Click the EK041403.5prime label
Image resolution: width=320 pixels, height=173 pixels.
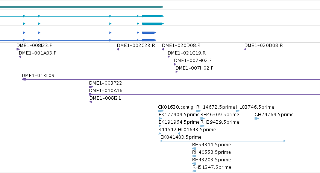(x=181, y=137)
